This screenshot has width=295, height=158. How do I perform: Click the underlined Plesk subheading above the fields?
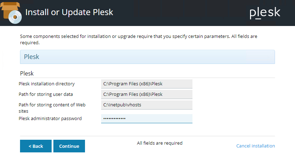click(x=27, y=74)
